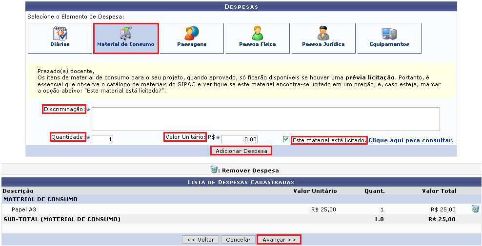Click the Descrição column header
This screenshot has width=482, height=246.
[x=19, y=191]
